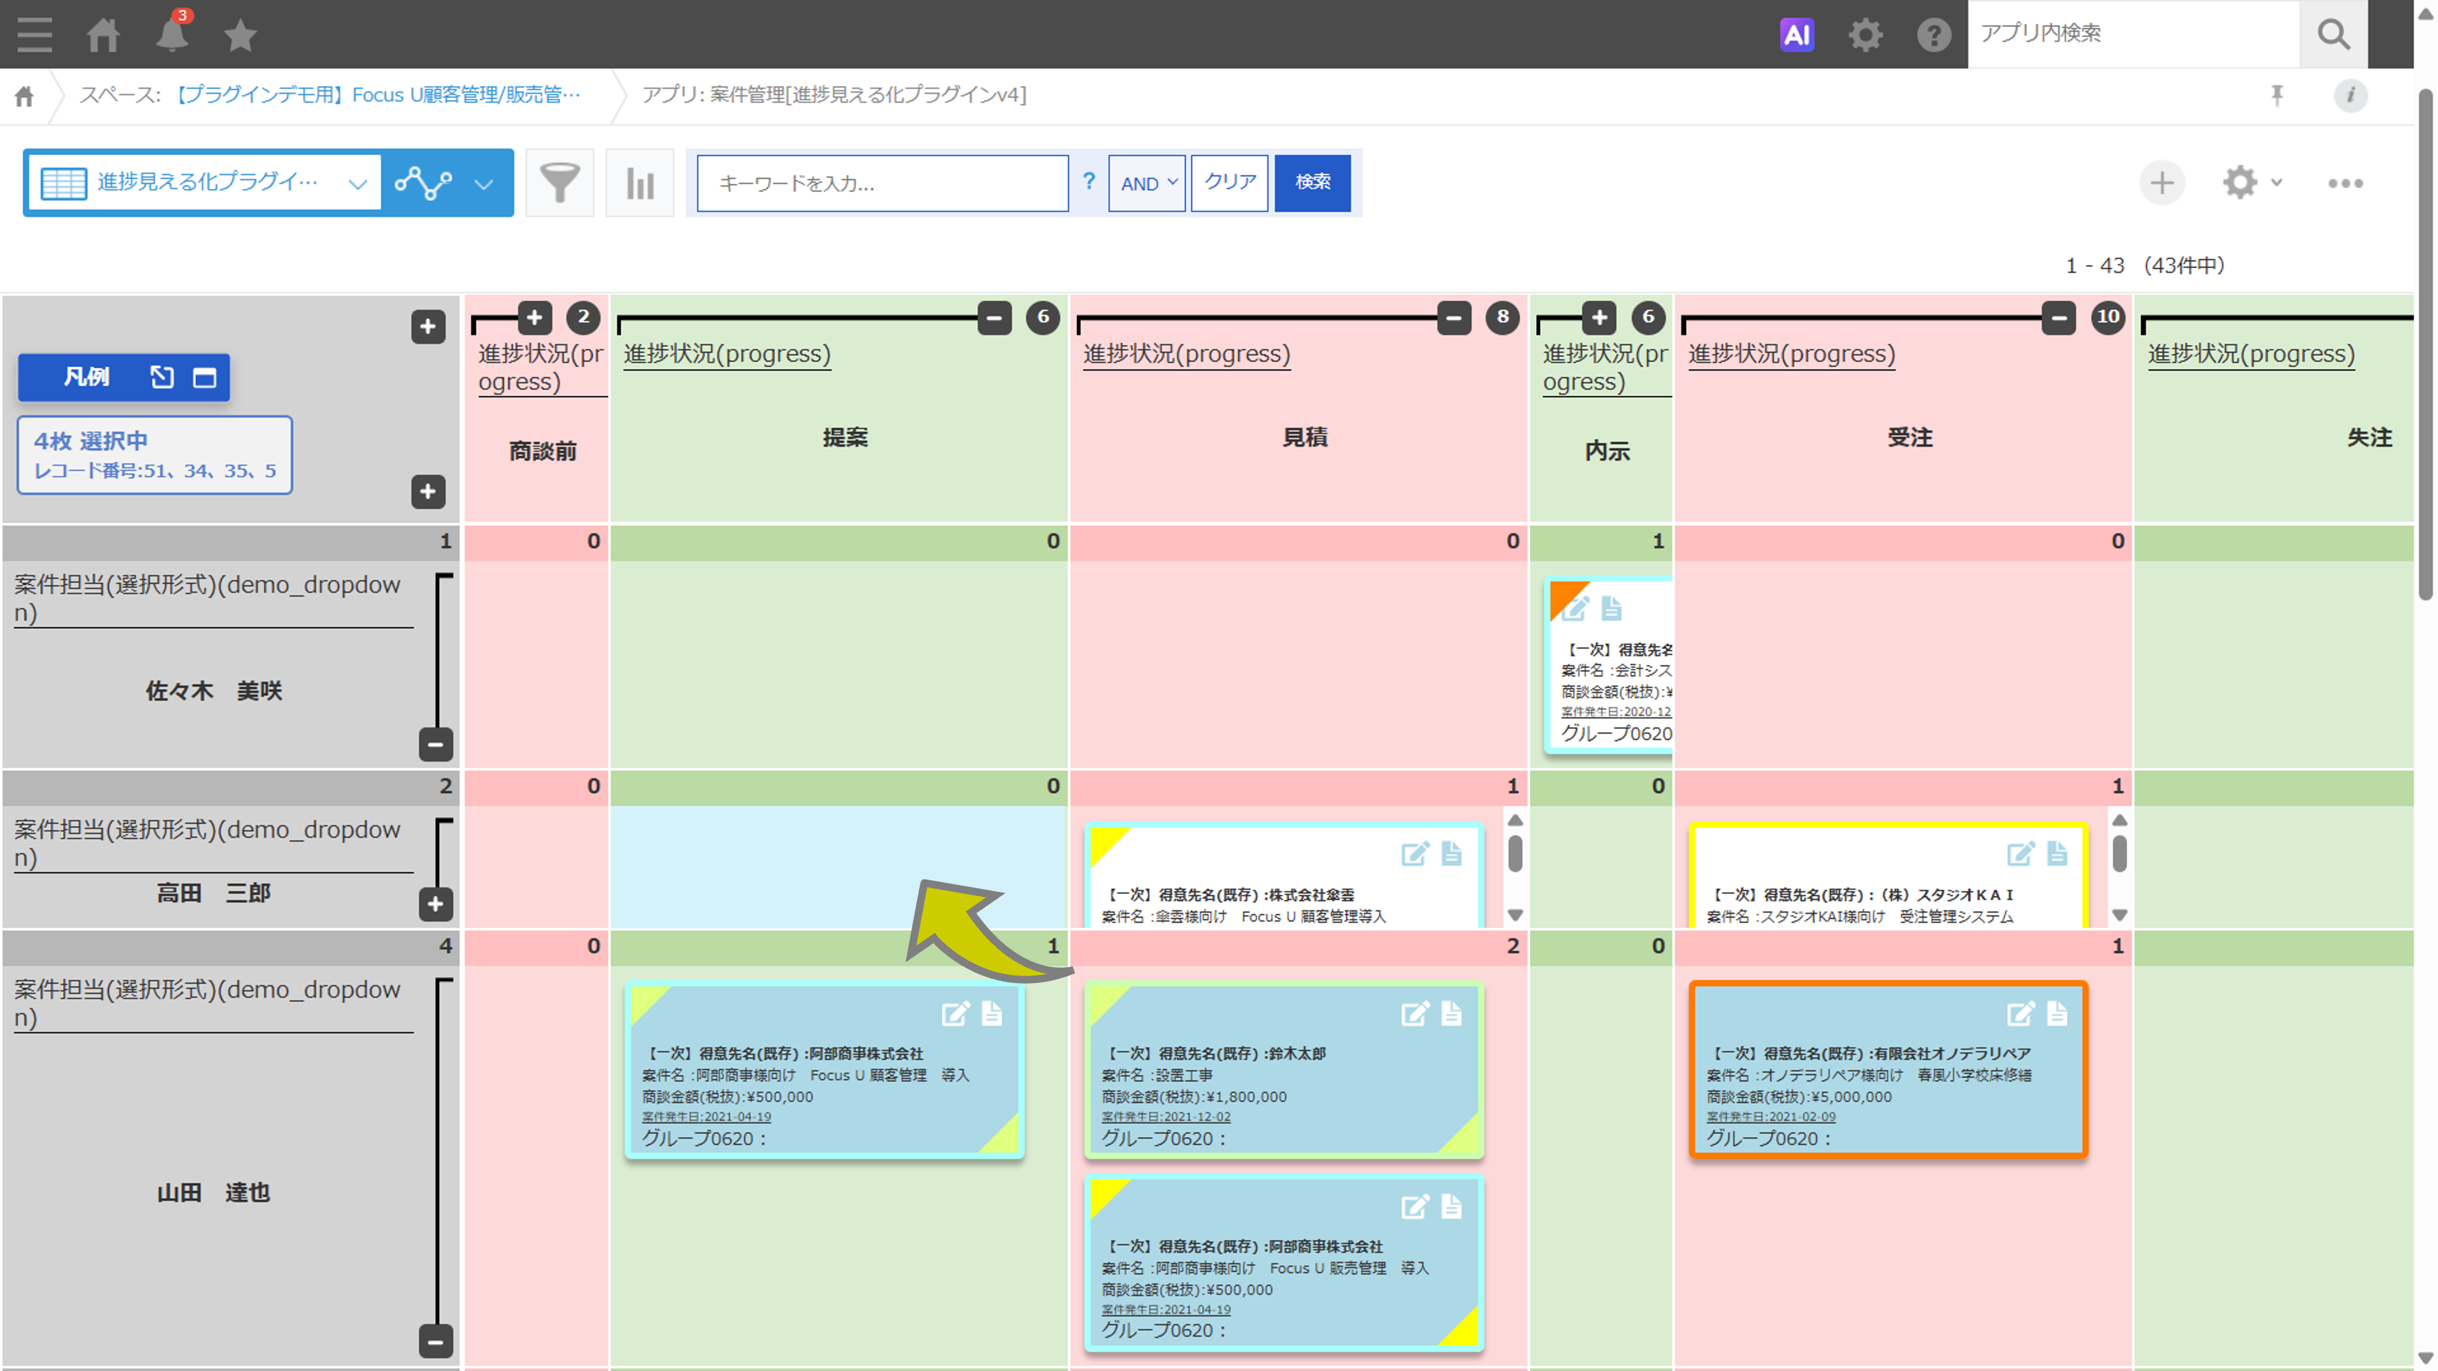This screenshot has height=1371, width=2438.
Task: Collapse the 受注 column
Action: click(x=2058, y=317)
